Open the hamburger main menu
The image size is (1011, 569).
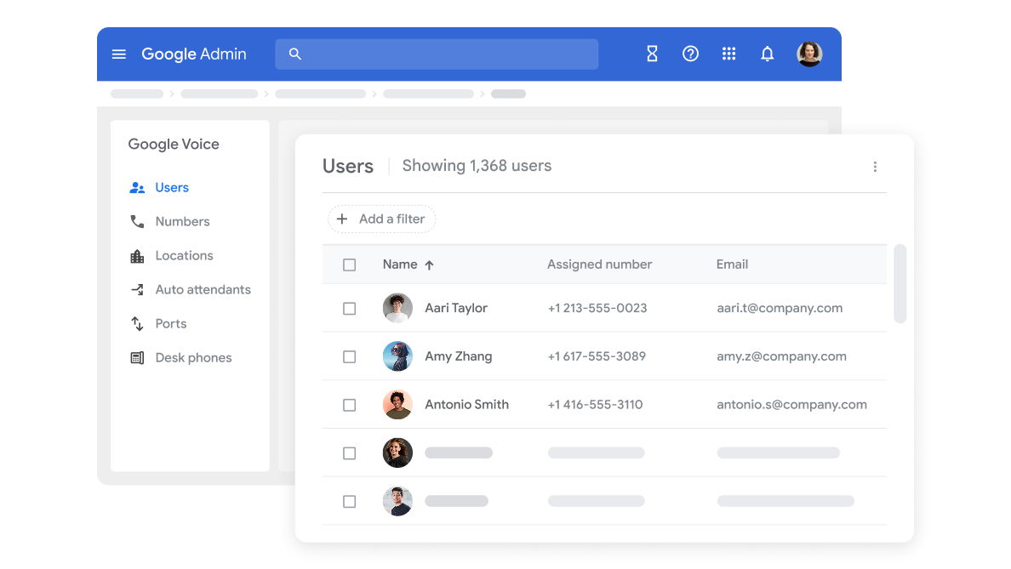[x=119, y=54]
